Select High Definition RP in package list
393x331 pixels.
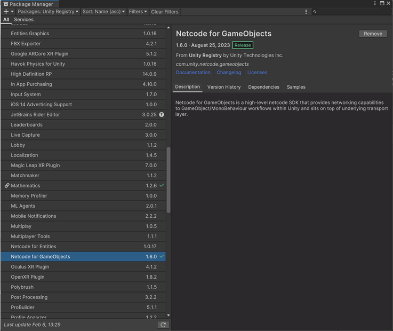30,74
